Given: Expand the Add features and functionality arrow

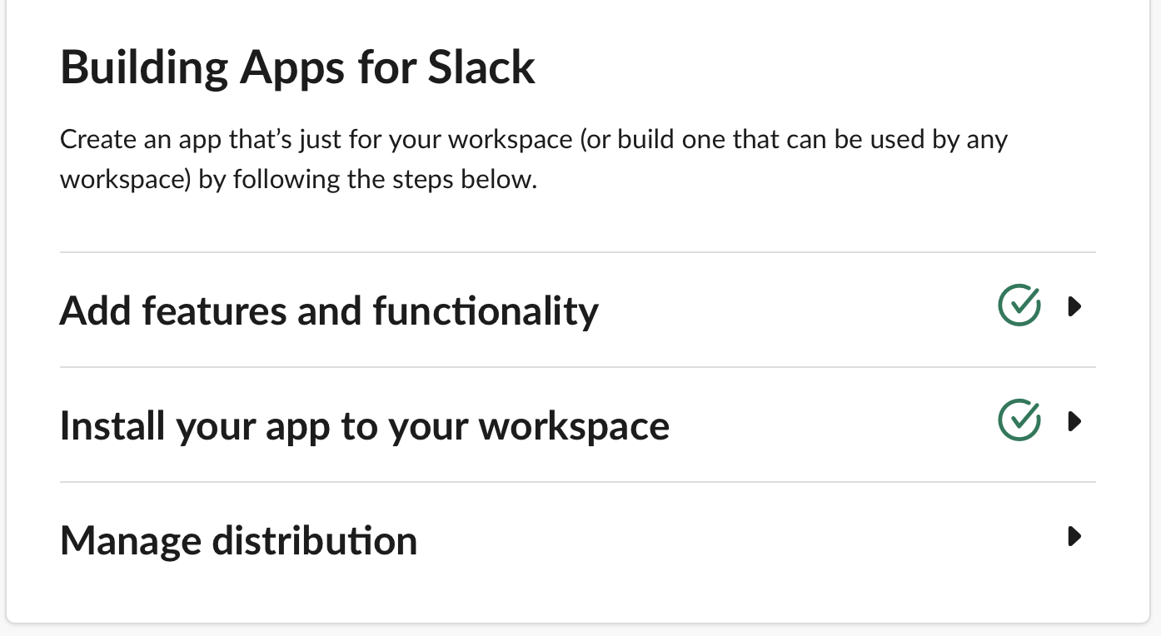Looking at the screenshot, I should pyautogui.click(x=1074, y=307).
